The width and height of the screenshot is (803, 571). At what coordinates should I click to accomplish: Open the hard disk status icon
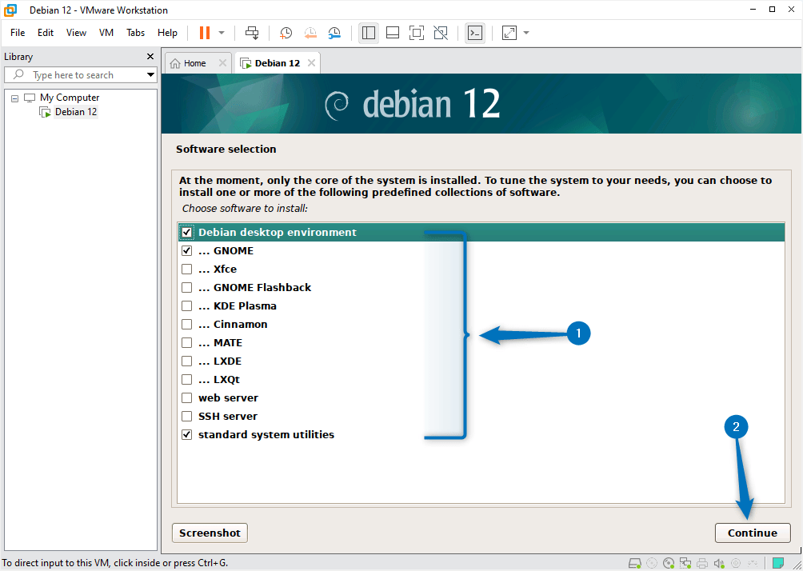click(634, 563)
